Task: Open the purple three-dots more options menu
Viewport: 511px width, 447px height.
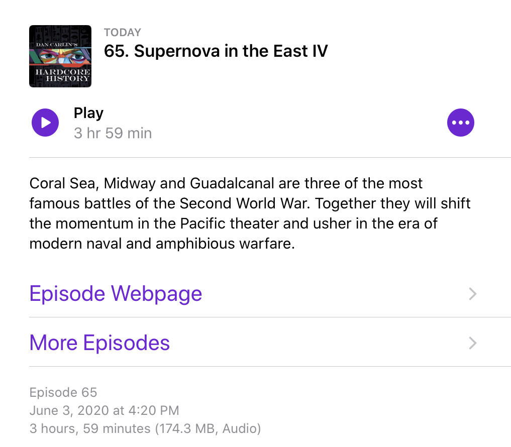Action: click(x=460, y=123)
